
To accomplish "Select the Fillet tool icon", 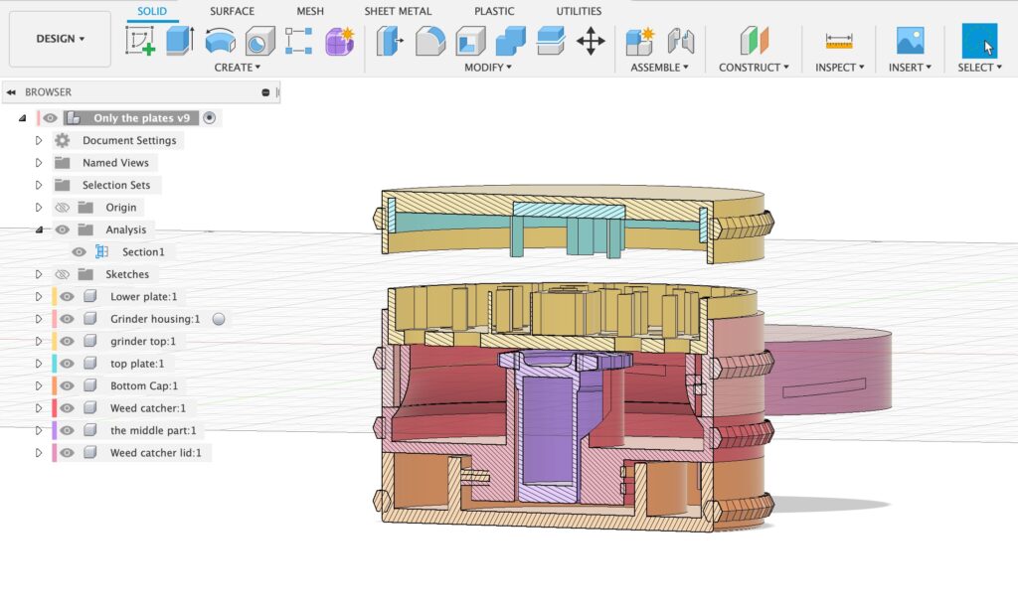I will pyautogui.click(x=429, y=41).
